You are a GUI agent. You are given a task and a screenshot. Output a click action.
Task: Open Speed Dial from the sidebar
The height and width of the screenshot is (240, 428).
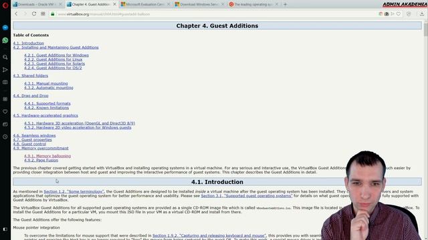(5, 99)
